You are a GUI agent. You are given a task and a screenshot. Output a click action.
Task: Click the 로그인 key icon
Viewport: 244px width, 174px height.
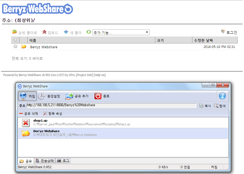pos(223,32)
